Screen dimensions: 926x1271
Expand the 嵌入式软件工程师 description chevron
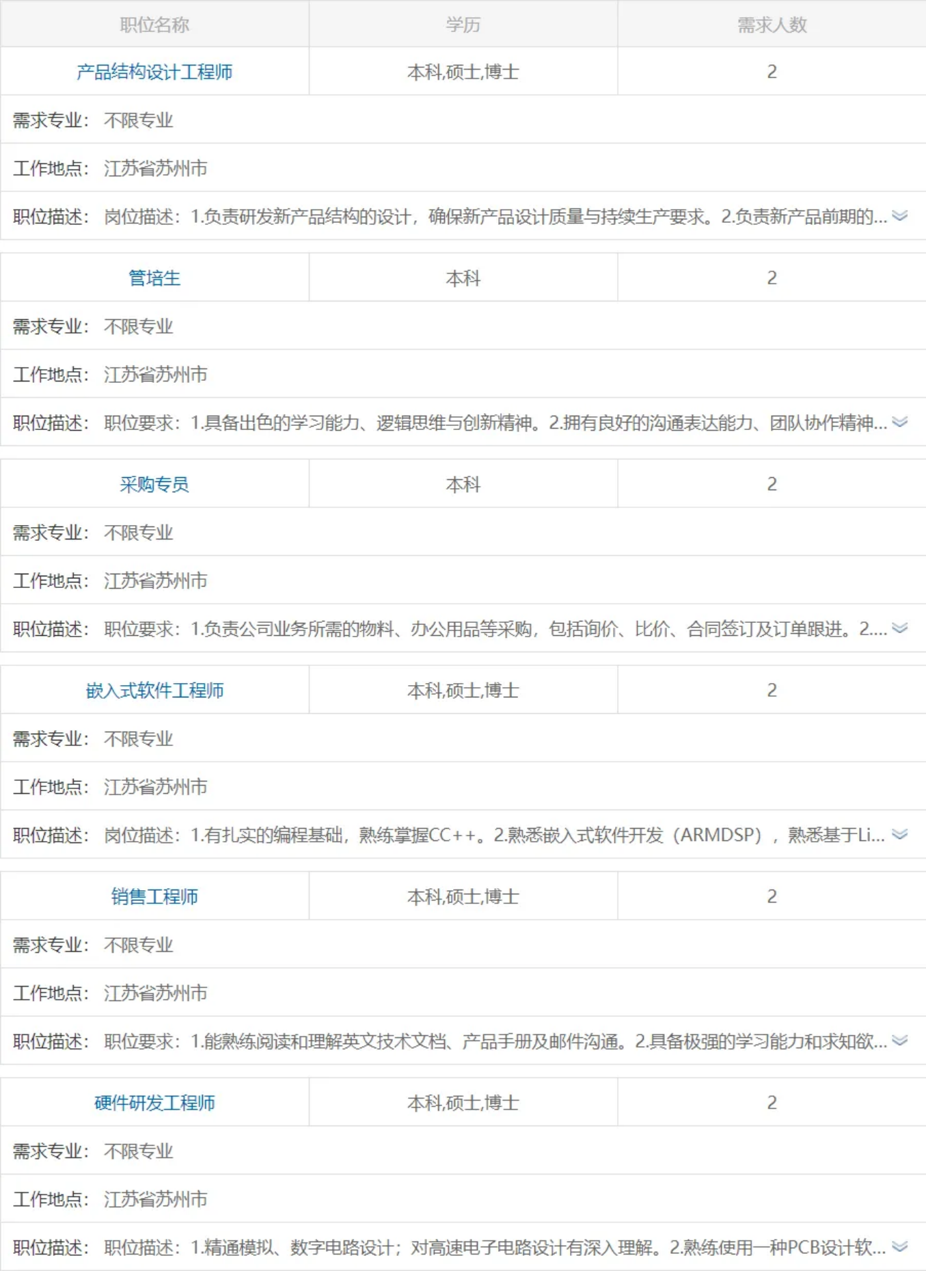[900, 834]
